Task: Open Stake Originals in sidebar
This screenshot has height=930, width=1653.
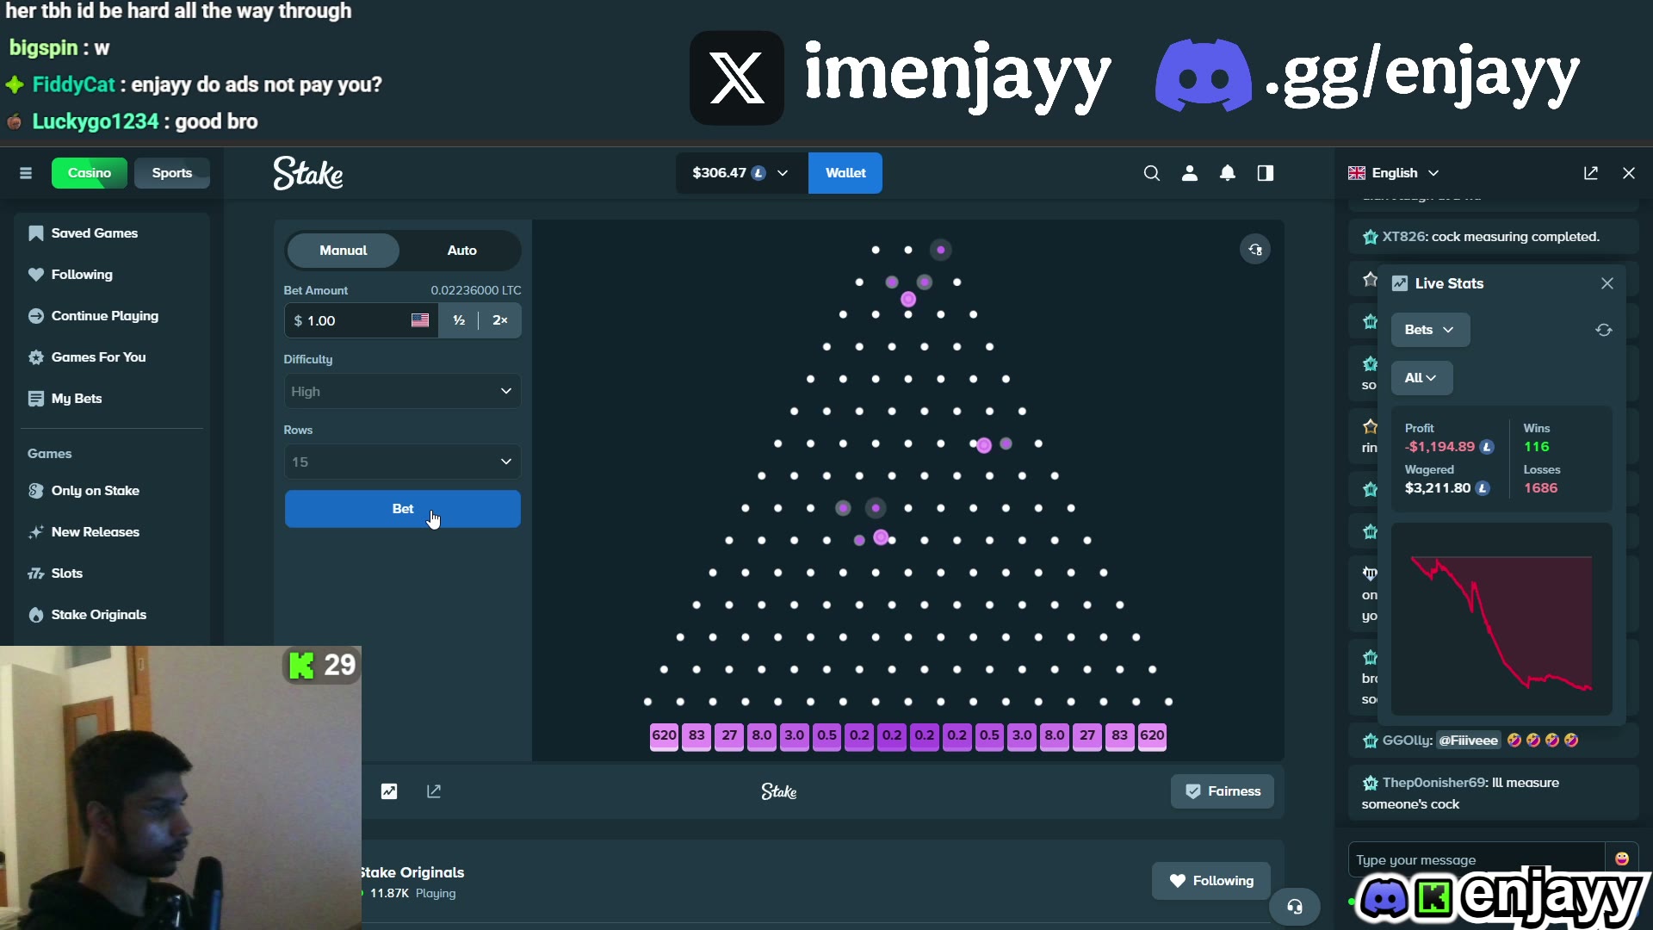Action: tap(111, 615)
